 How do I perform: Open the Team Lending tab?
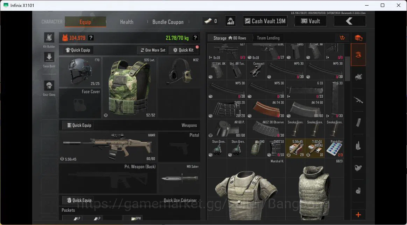pyautogui.click(x=268, y=38)
